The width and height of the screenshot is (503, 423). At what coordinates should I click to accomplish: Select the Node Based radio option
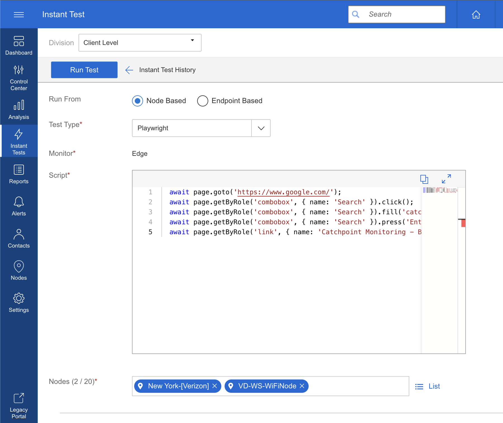137,101
